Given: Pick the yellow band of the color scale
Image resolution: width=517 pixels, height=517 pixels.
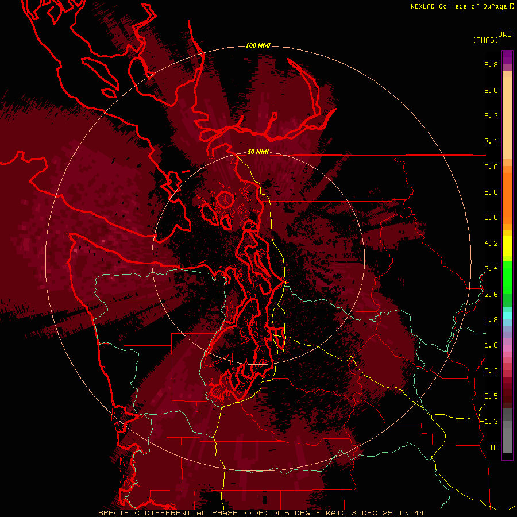Looking at the screenshot, I should tap(507, 246).
